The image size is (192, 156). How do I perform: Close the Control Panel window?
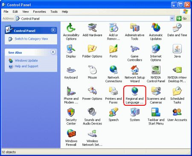coord(187,5)
